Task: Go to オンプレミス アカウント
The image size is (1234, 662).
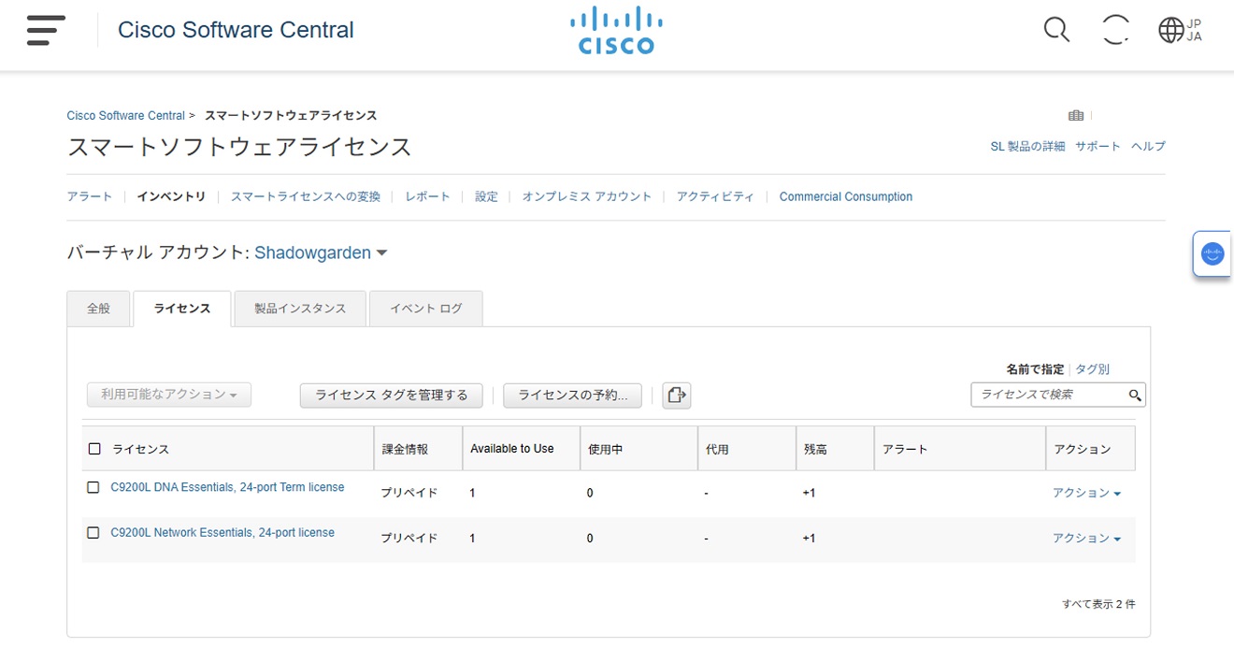Action: pyautogui.click(x=587, y=196)
